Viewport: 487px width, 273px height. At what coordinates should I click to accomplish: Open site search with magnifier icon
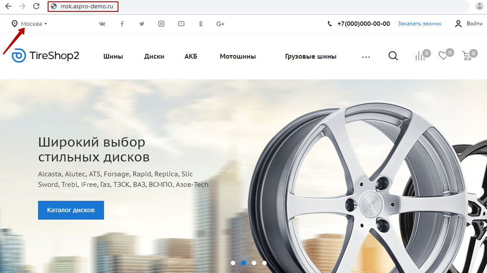pyautogui.click(x=393, y=56)
